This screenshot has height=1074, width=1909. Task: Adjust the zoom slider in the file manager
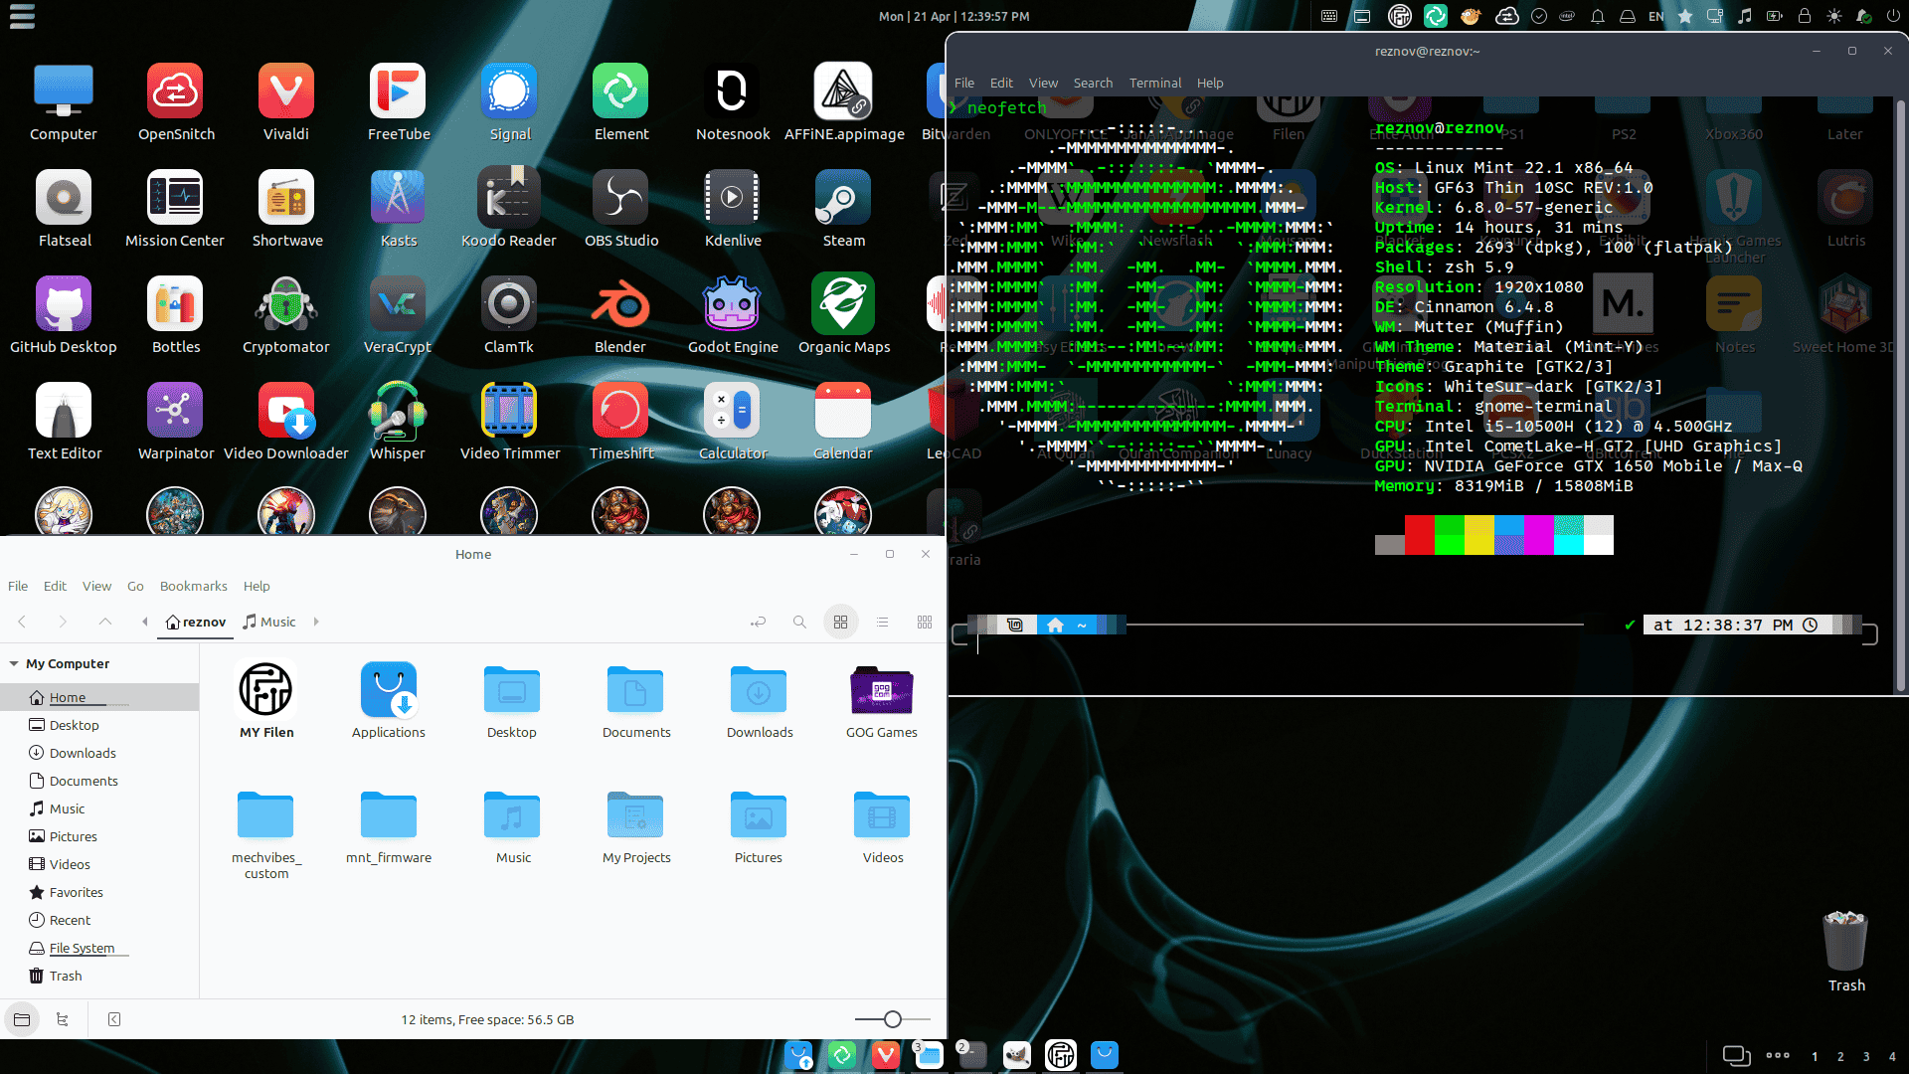pyautogui.click(x=893, y=1019)
